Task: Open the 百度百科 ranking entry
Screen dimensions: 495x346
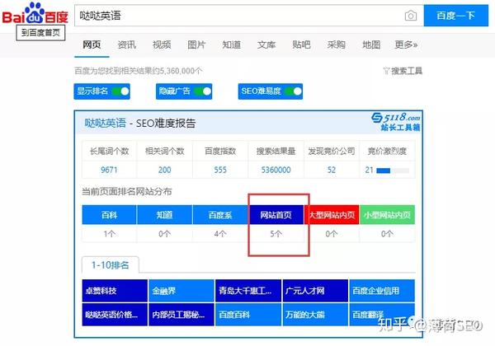Action: [x=248, y=315]
